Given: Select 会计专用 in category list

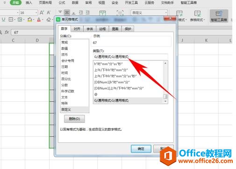Looking at the screenshot, I should 74,61.
